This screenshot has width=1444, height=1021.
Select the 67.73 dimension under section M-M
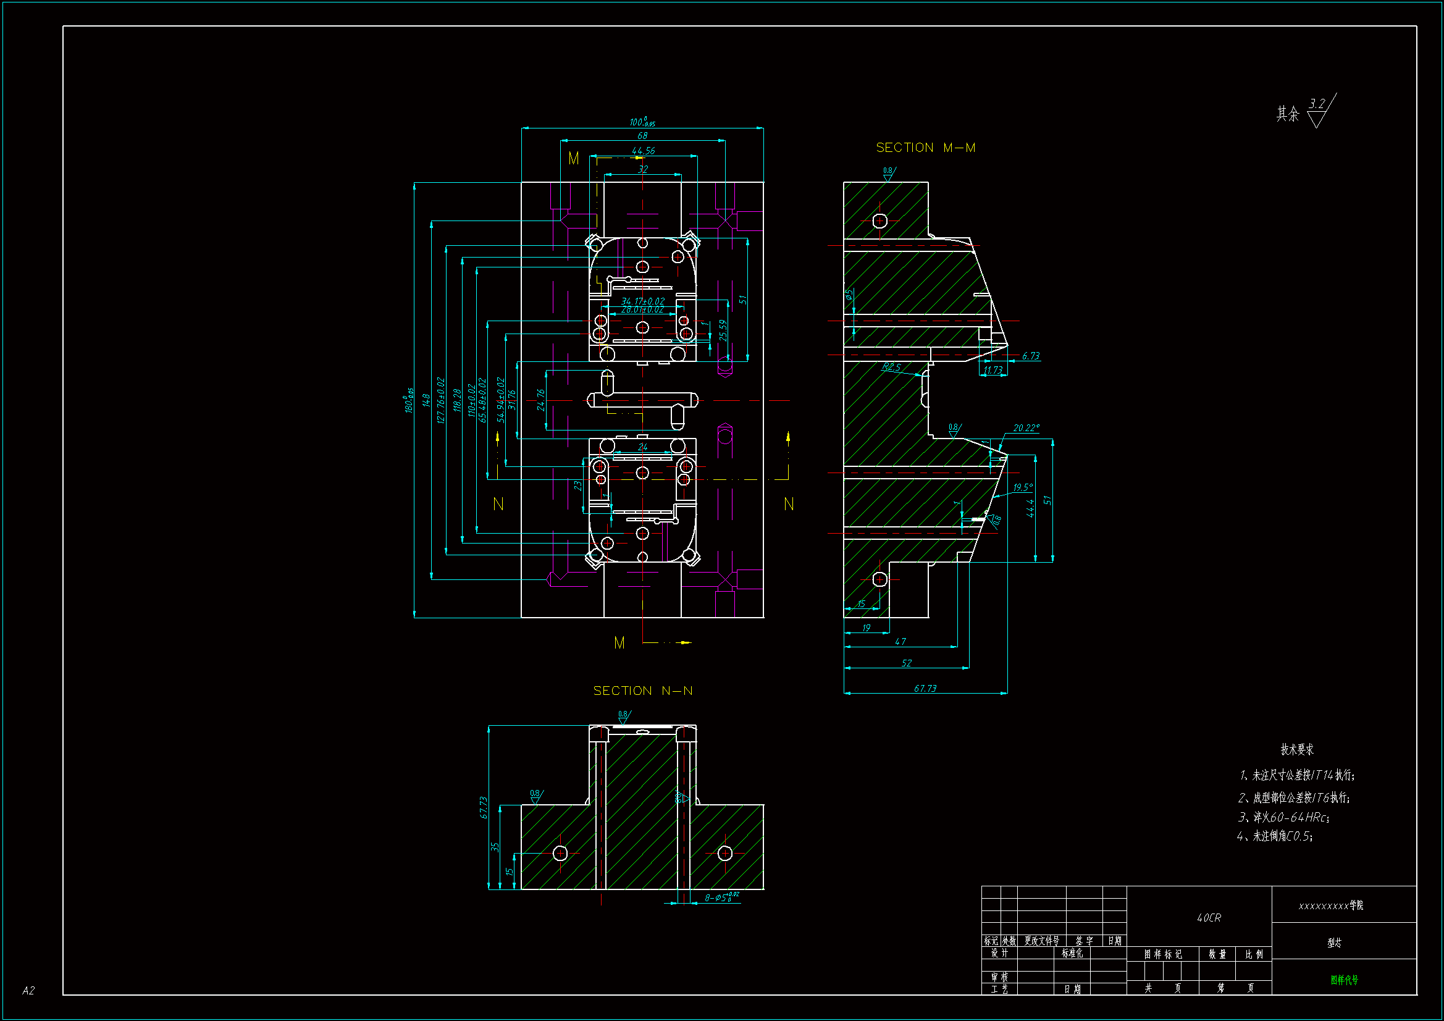tap(925, 688)
